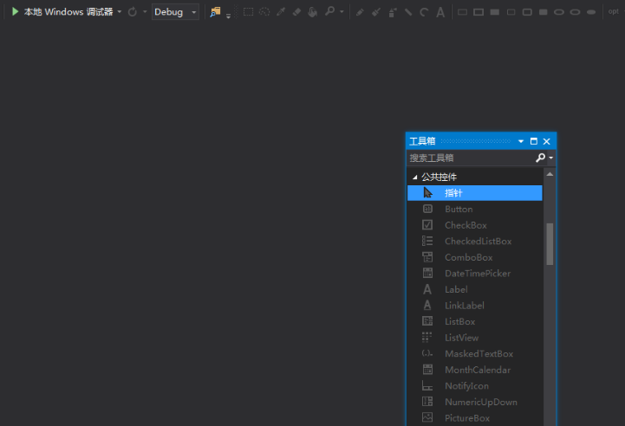Open the Debug configuration dropdown
Image resolution: width=625 pixels, height=426 pixels.
[175, 12]
